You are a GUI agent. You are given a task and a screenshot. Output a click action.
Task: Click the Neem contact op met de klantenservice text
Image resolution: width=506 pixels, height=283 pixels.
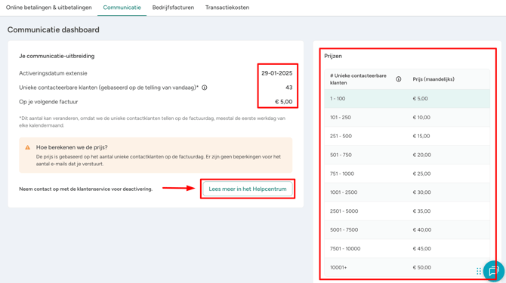(85, 189)
